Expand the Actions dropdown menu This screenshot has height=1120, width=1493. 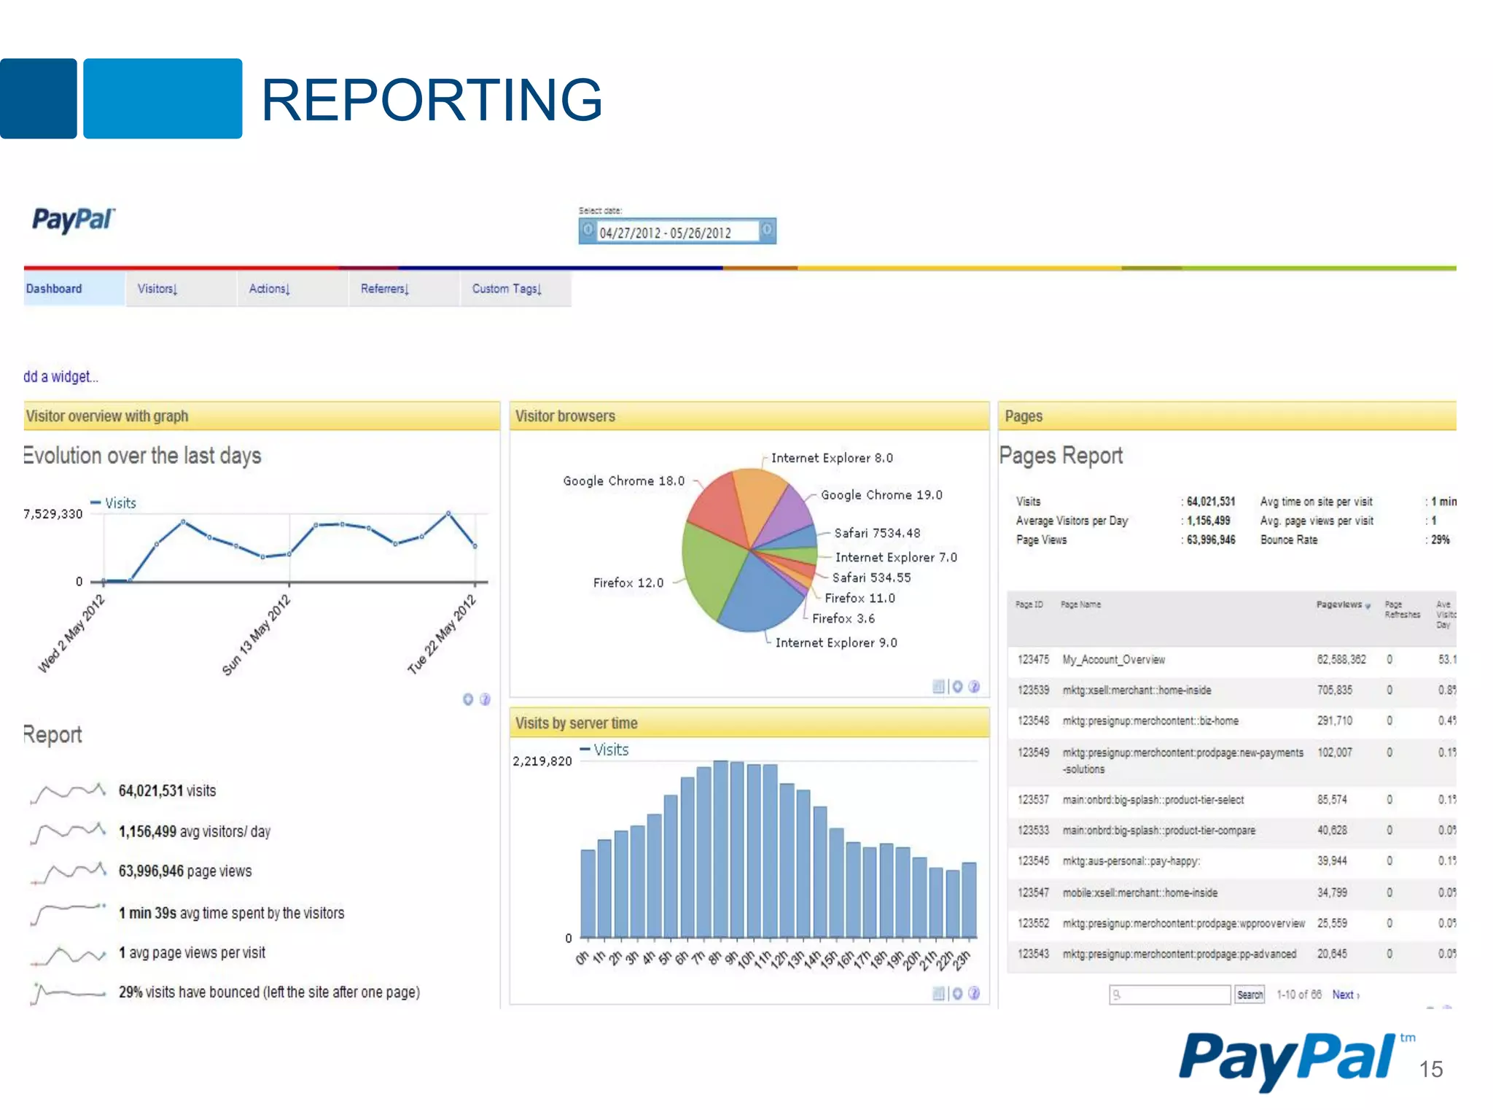[x=270, y=289]
